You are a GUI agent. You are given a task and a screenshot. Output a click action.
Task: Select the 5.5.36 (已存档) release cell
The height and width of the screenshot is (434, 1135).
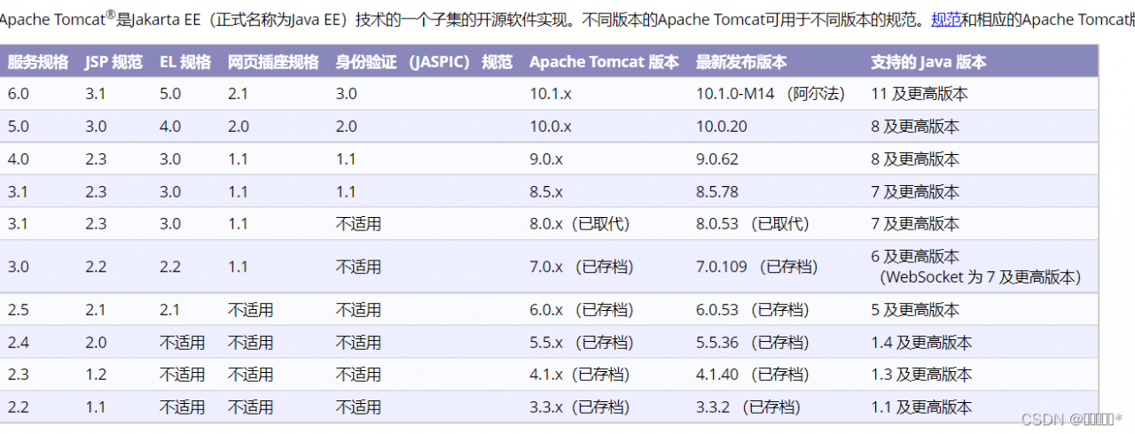pos(753,343)
